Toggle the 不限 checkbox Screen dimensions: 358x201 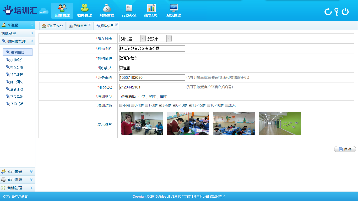(121, 105)
